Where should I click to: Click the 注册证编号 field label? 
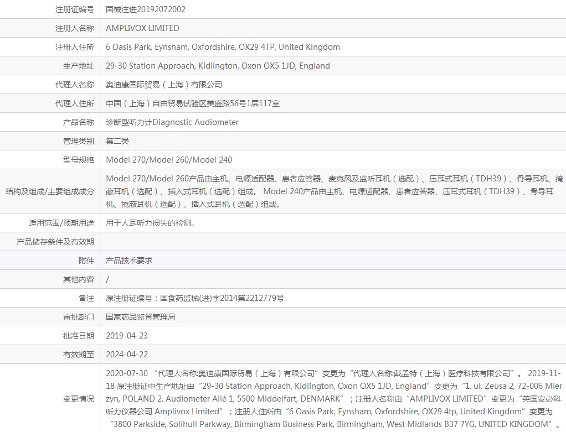tap(74, 9)
